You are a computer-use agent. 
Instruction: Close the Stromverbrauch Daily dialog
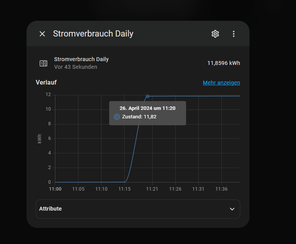coord(42,34)
